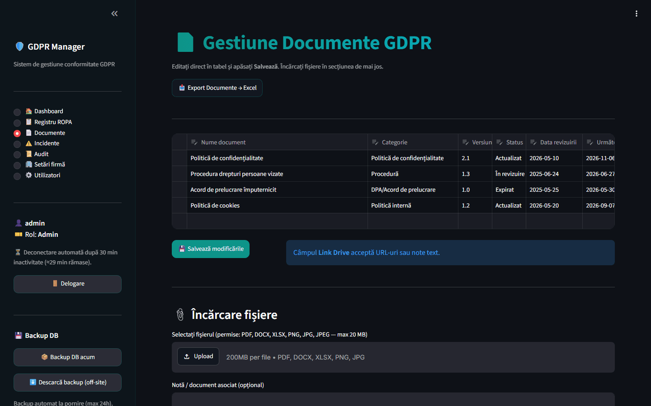Click the Delogare button

pos(67,284)
